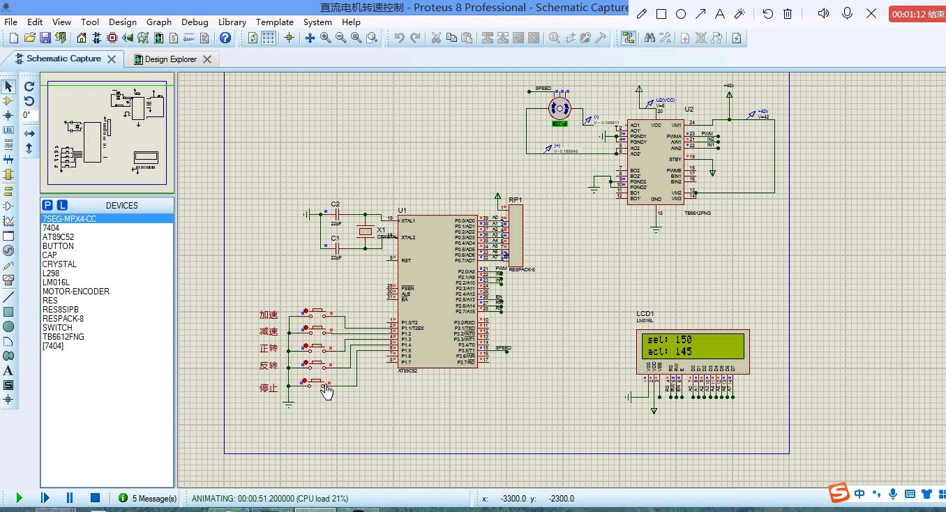Select the Component mode tool
The height and width of the screenshot is (512, 946).
pos(8,101)
